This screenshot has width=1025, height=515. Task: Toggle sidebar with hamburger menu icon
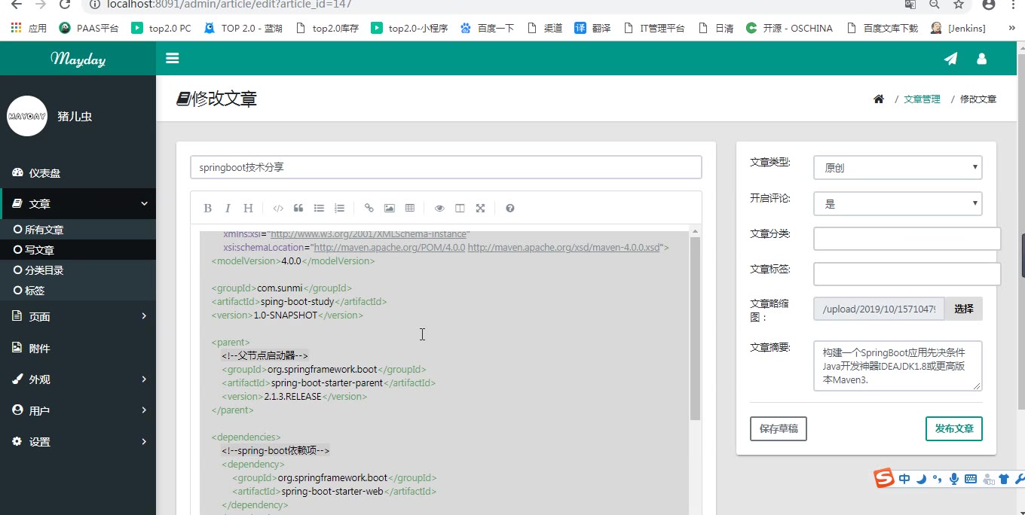(x=173, y=58)
